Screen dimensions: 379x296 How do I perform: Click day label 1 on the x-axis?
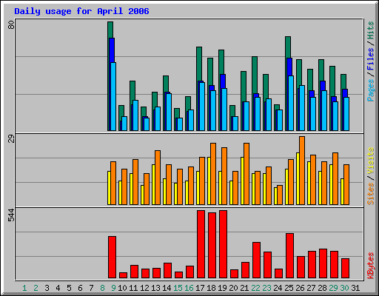coord(24,288)
